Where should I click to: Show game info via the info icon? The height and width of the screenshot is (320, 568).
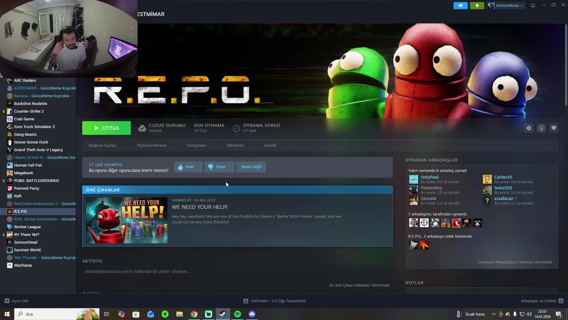click(541, 128)
